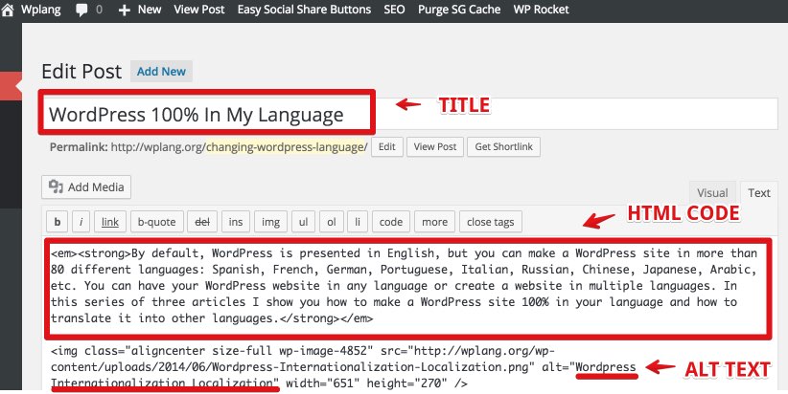Open the changing-wordpress-language permalink slug

pyautogui.click(x=287, y=147)
